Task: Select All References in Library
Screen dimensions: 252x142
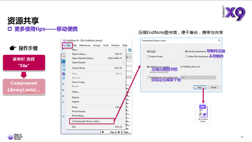Action: coord(148,67)
